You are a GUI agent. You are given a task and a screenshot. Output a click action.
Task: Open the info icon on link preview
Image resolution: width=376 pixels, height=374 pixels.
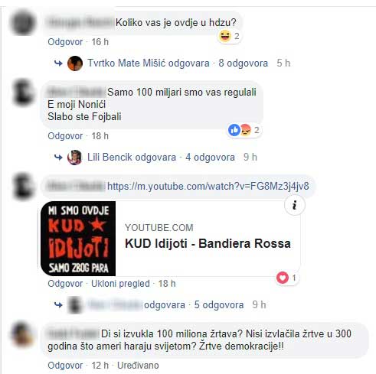295,206
